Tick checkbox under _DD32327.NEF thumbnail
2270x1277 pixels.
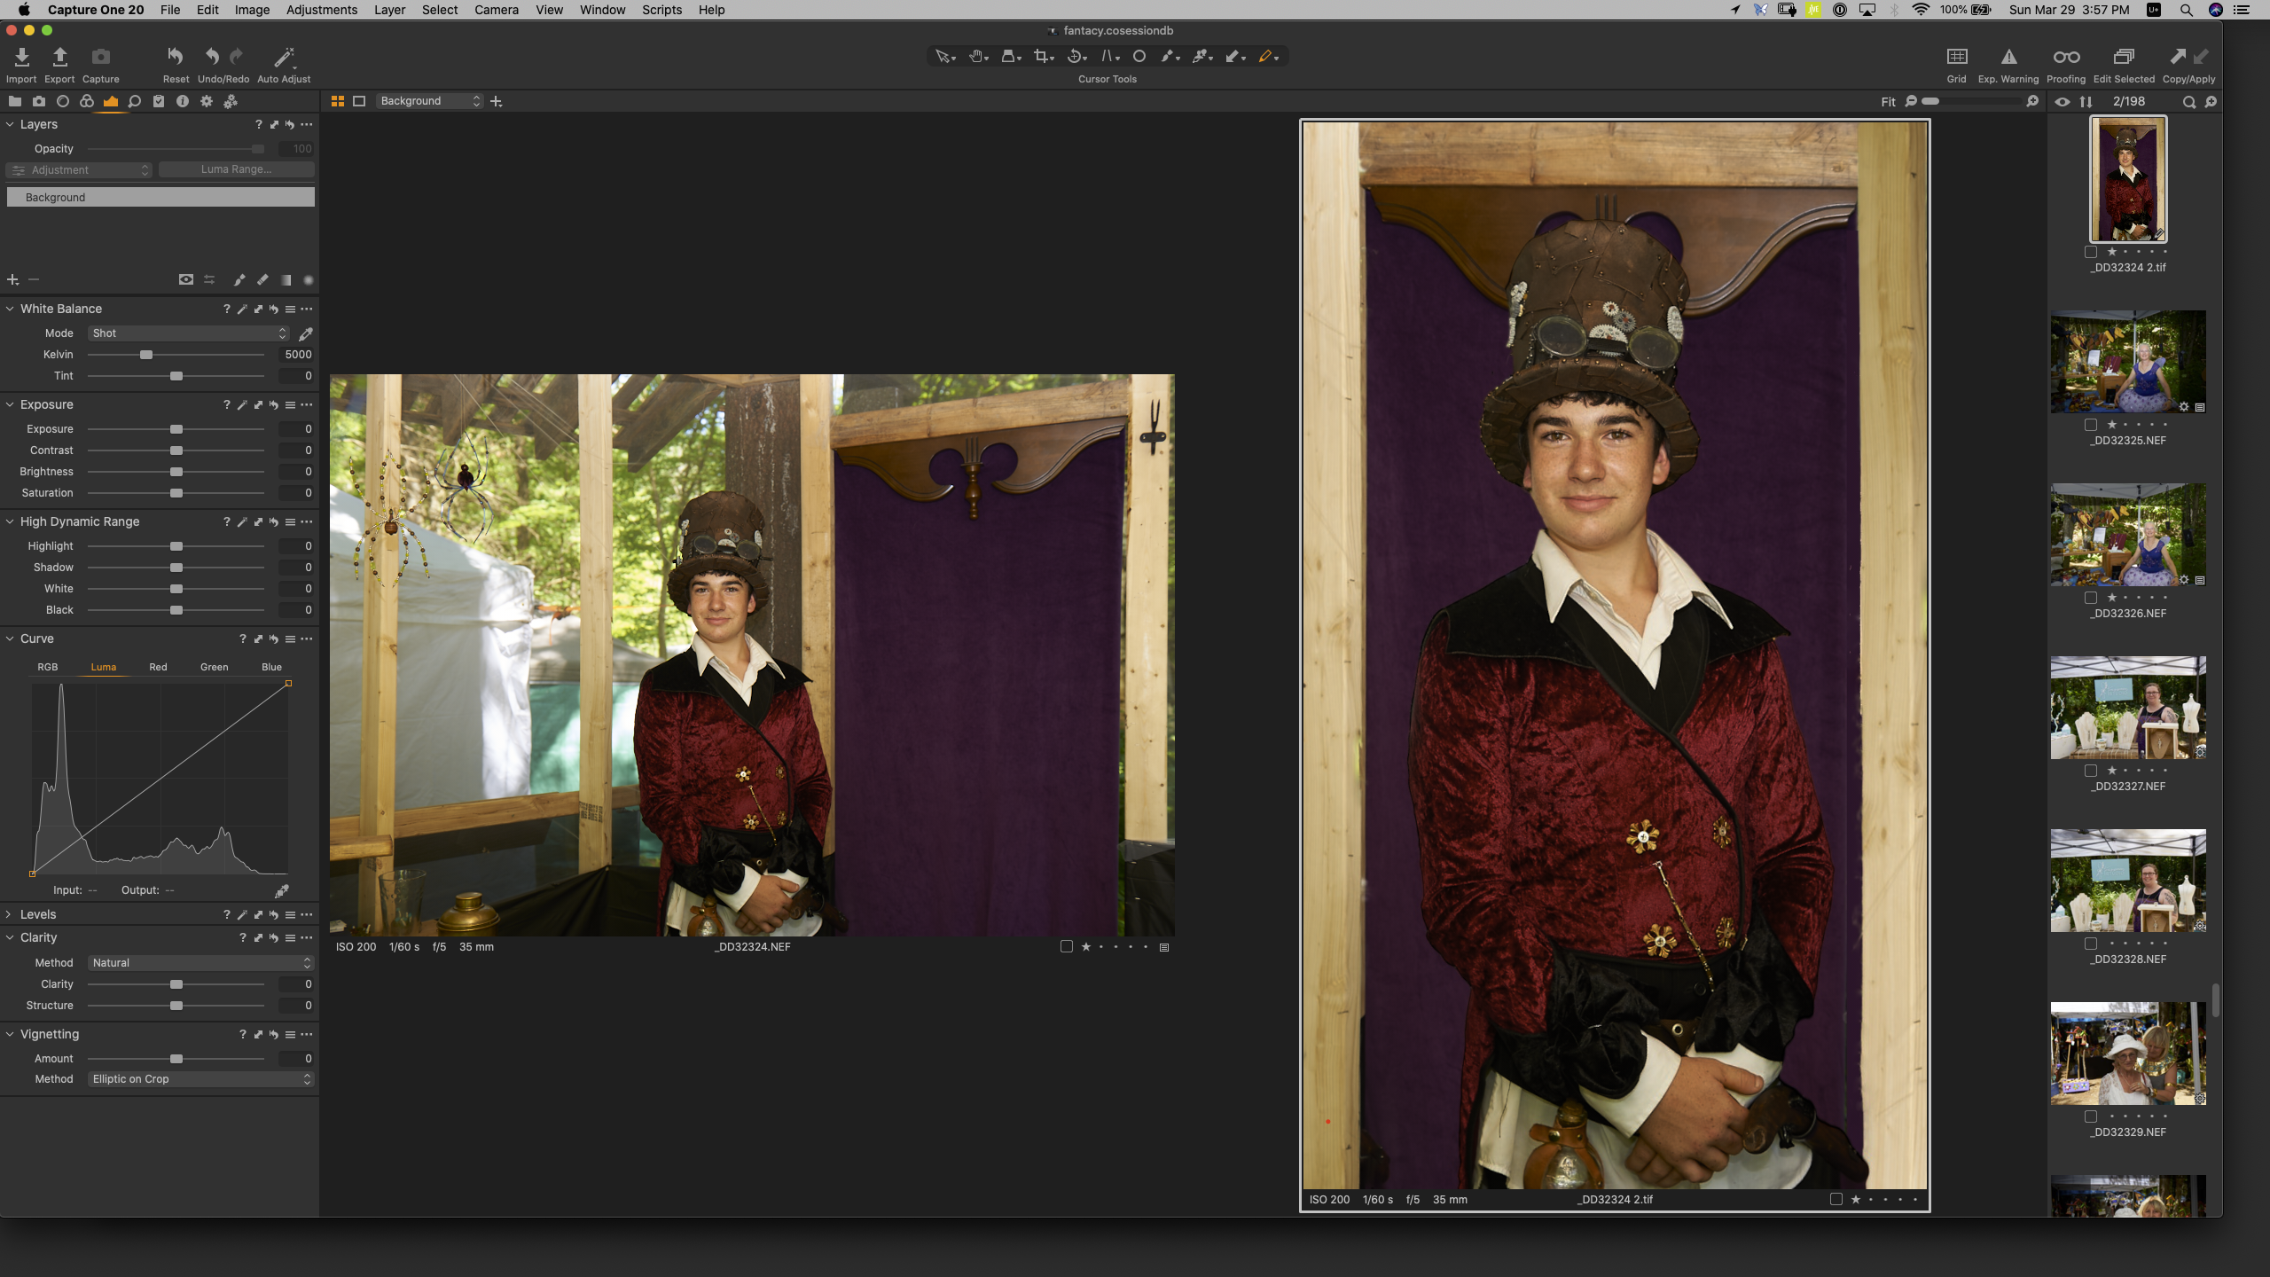(x=2091, y=771)
